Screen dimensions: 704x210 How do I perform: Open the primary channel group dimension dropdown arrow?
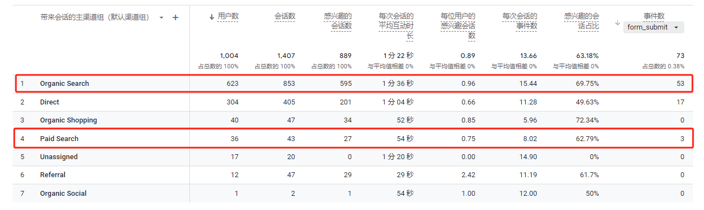[x=161, y=17]
